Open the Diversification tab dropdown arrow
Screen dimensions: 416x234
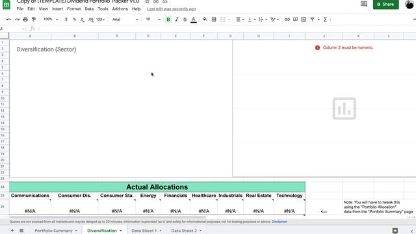point(121,231)
